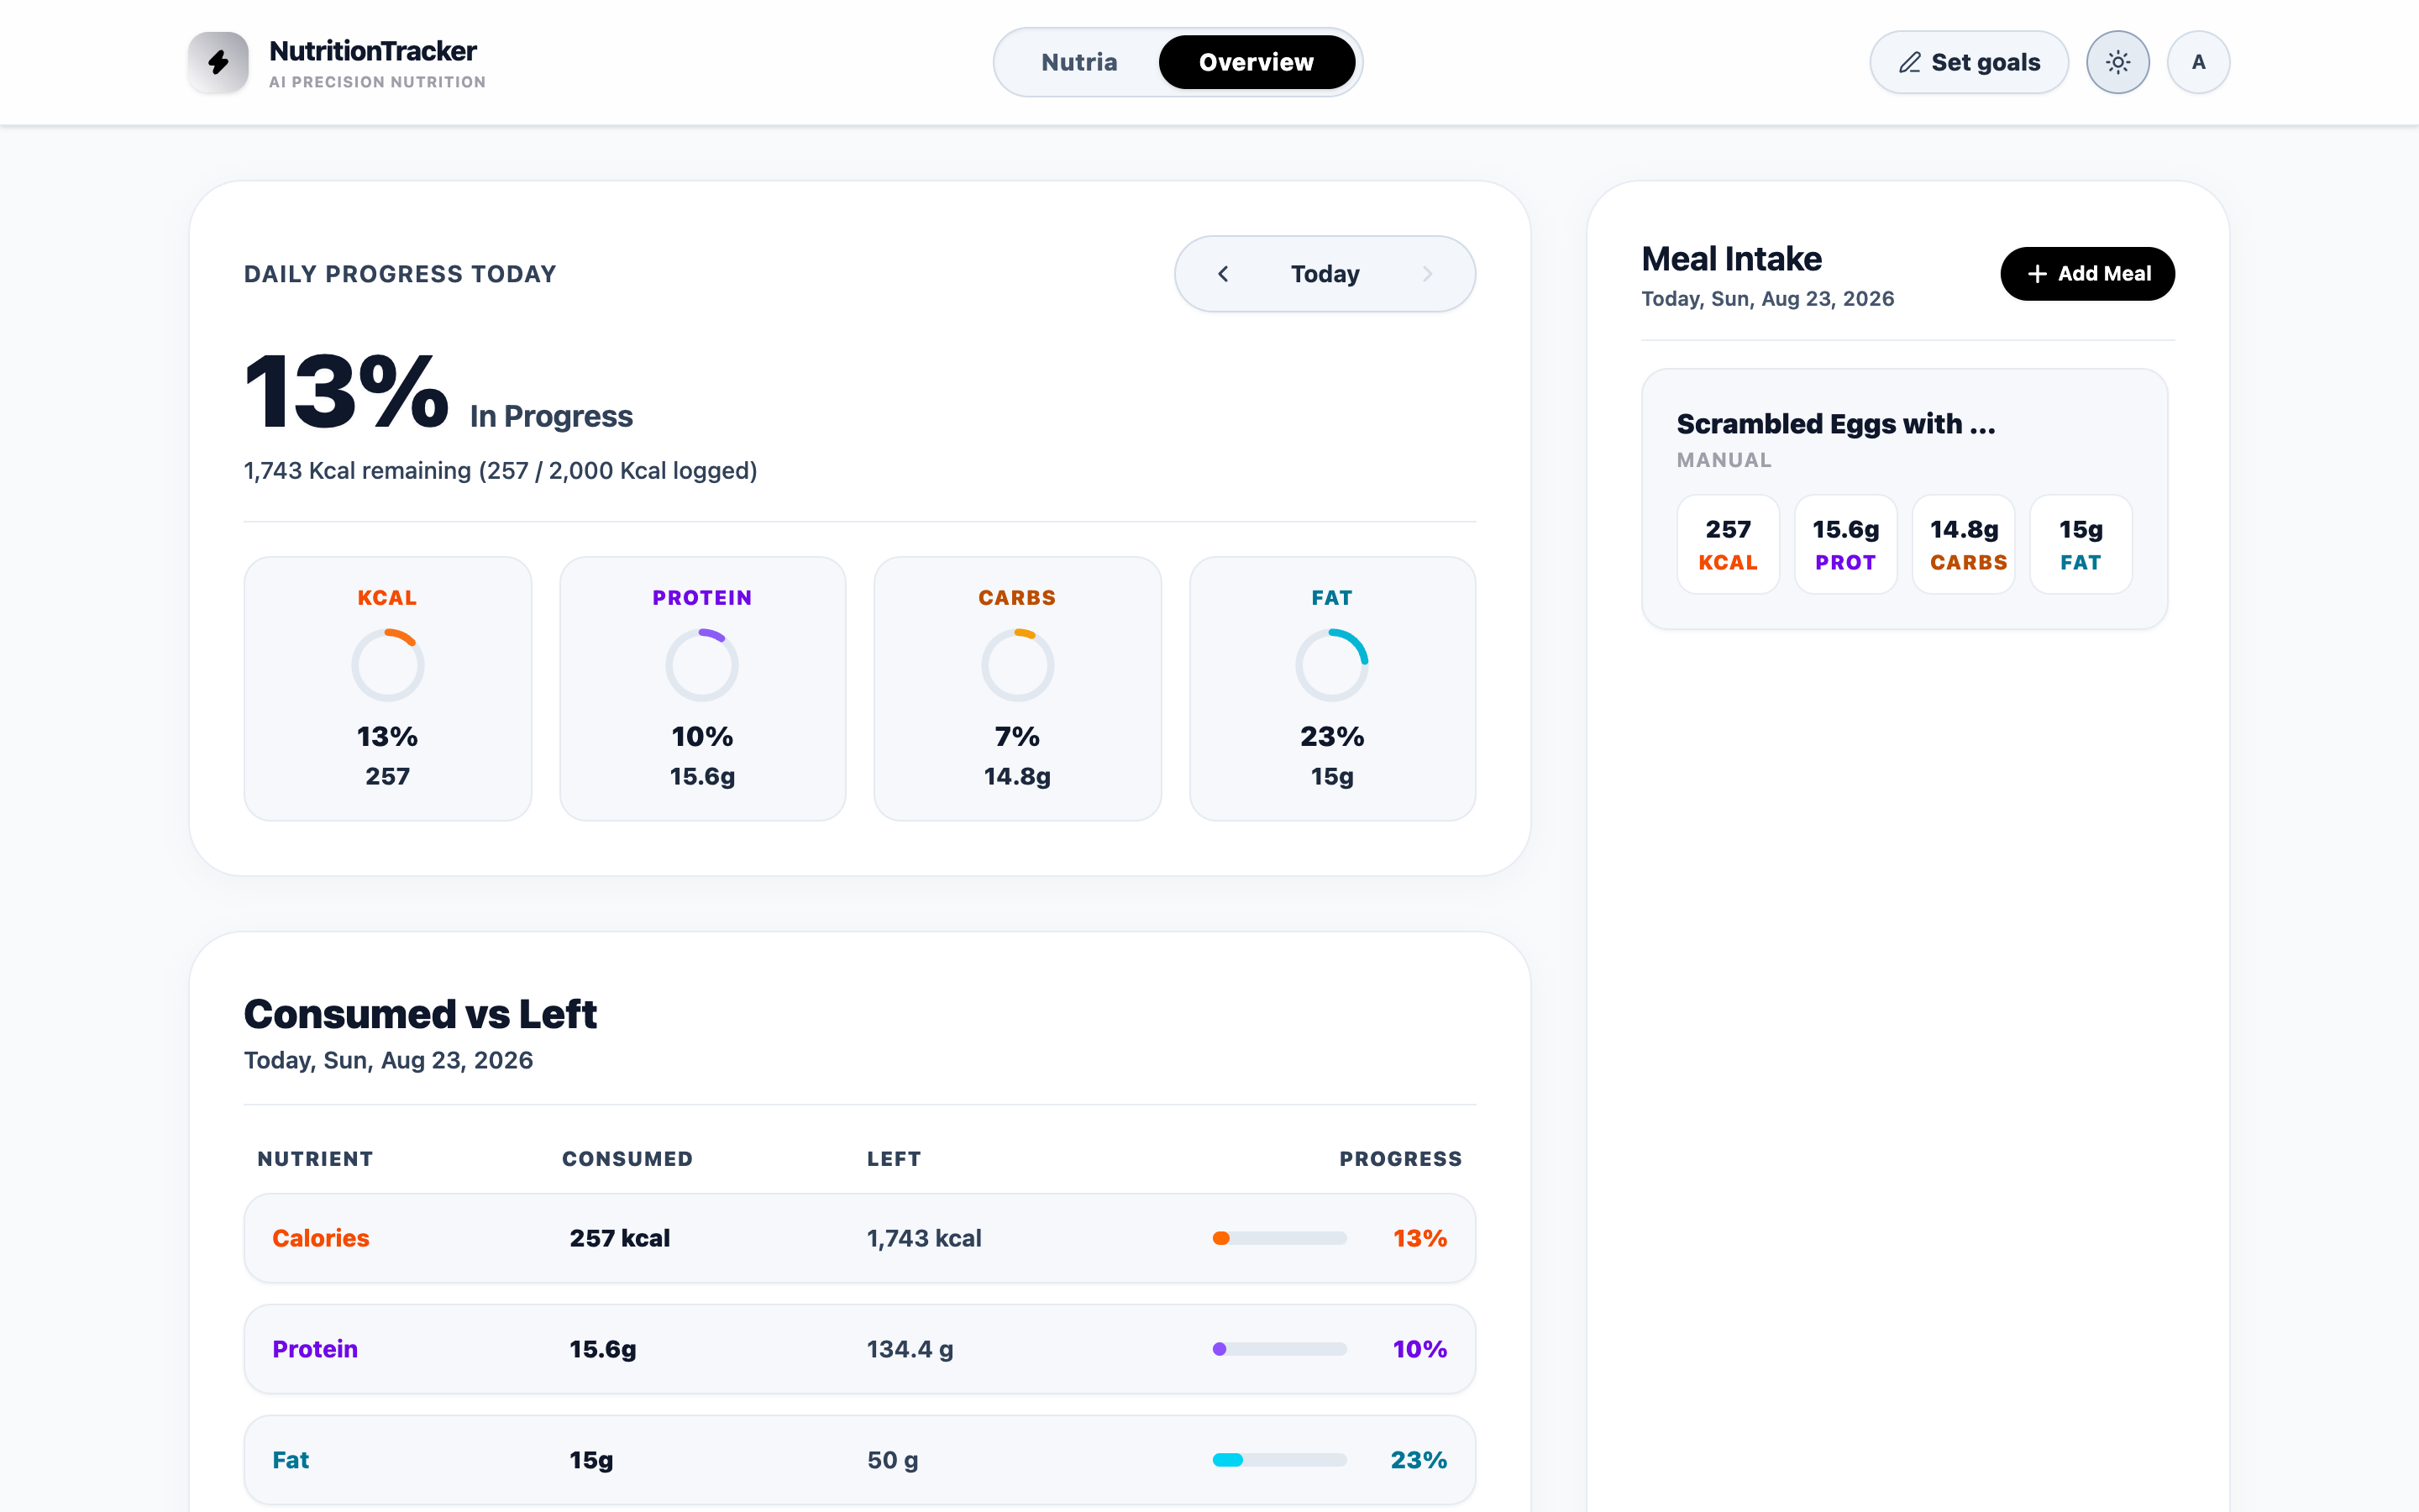Open the user avatar A menu
Viewport: 2419px width, 1512px height.
(x=2198, y=62)
